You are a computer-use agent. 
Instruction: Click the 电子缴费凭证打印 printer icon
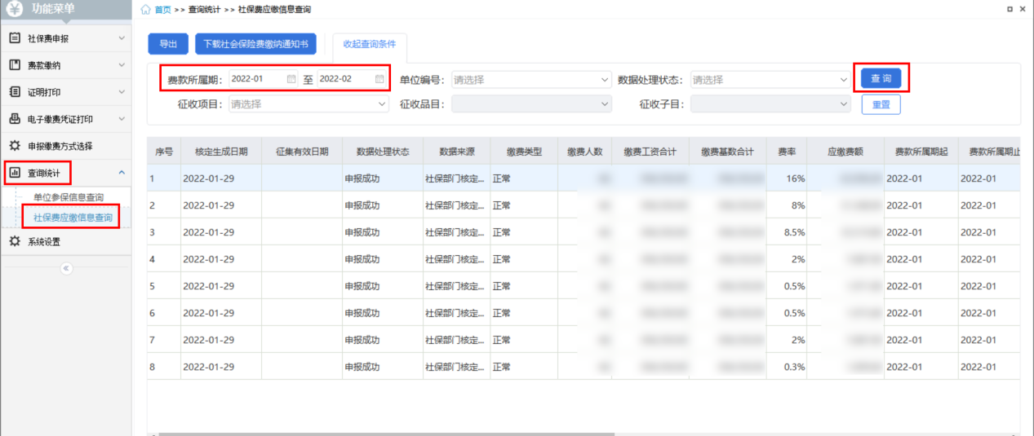[x=15, y=119]
